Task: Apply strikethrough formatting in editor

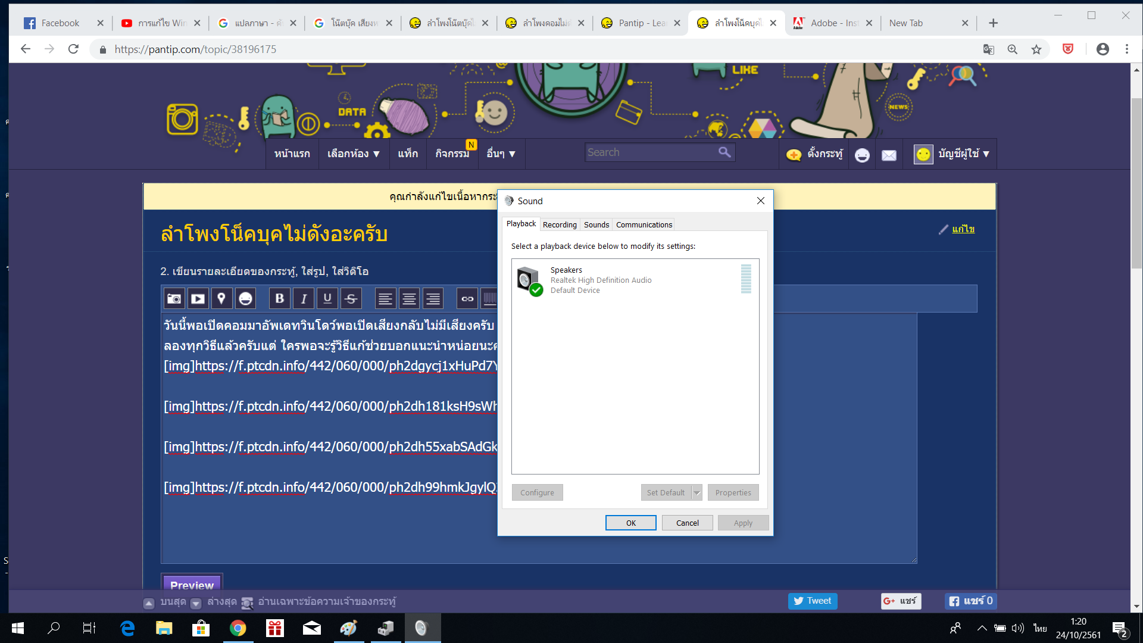Action: coord(351,298)
